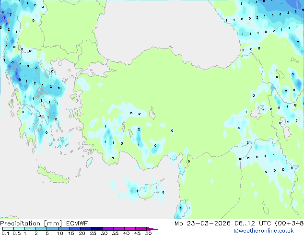Click the '25' legend scale label
The width and height of the screenshot is (304, 235).
[93, 233]
